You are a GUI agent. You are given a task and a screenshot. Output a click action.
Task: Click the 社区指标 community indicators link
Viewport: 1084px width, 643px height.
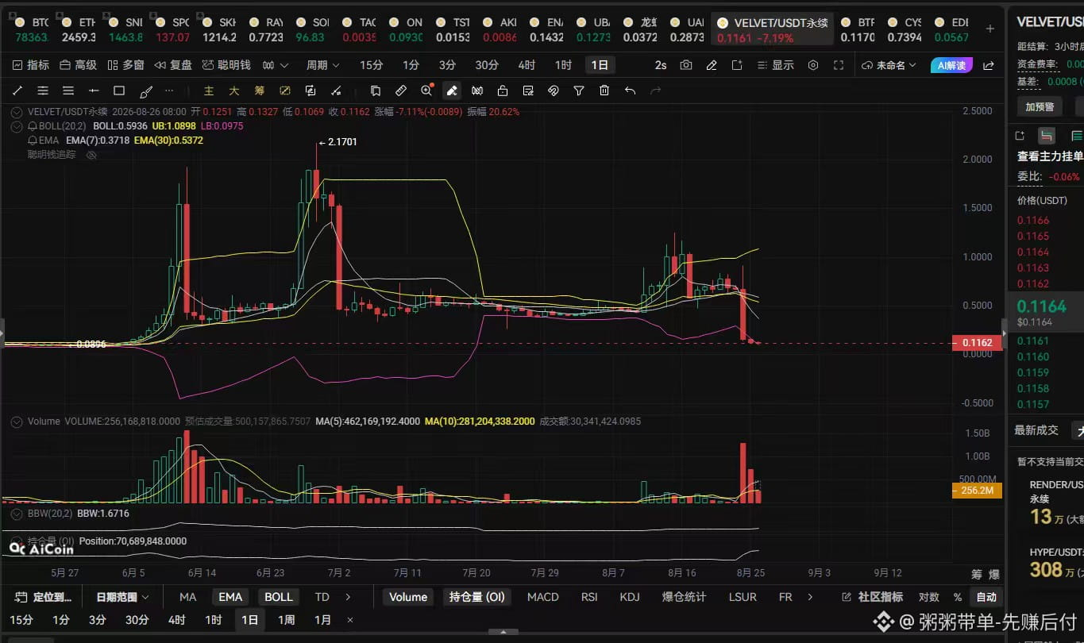coord(873,597)
